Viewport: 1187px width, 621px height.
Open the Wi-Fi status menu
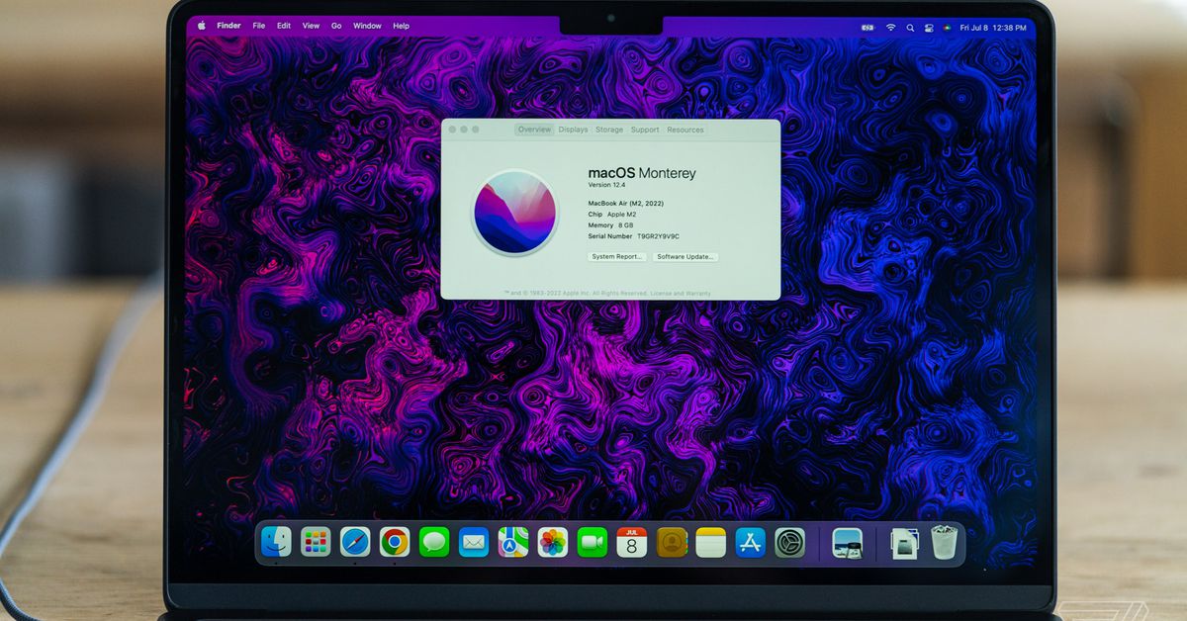(x=890, y=27)
